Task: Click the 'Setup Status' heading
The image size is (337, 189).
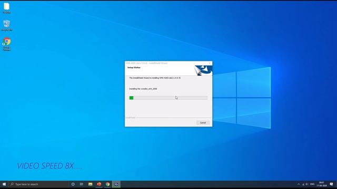Action: click(x=134, y=68)
